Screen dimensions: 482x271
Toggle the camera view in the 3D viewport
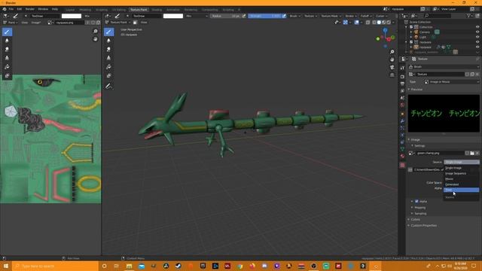click(392, 67)
